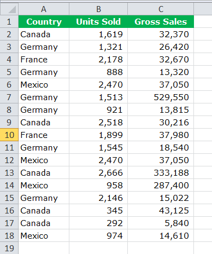The width and height of the screenshot is (212, 254).
Task: Select the cell showing 43,125
Action: (x=161, y=210)
